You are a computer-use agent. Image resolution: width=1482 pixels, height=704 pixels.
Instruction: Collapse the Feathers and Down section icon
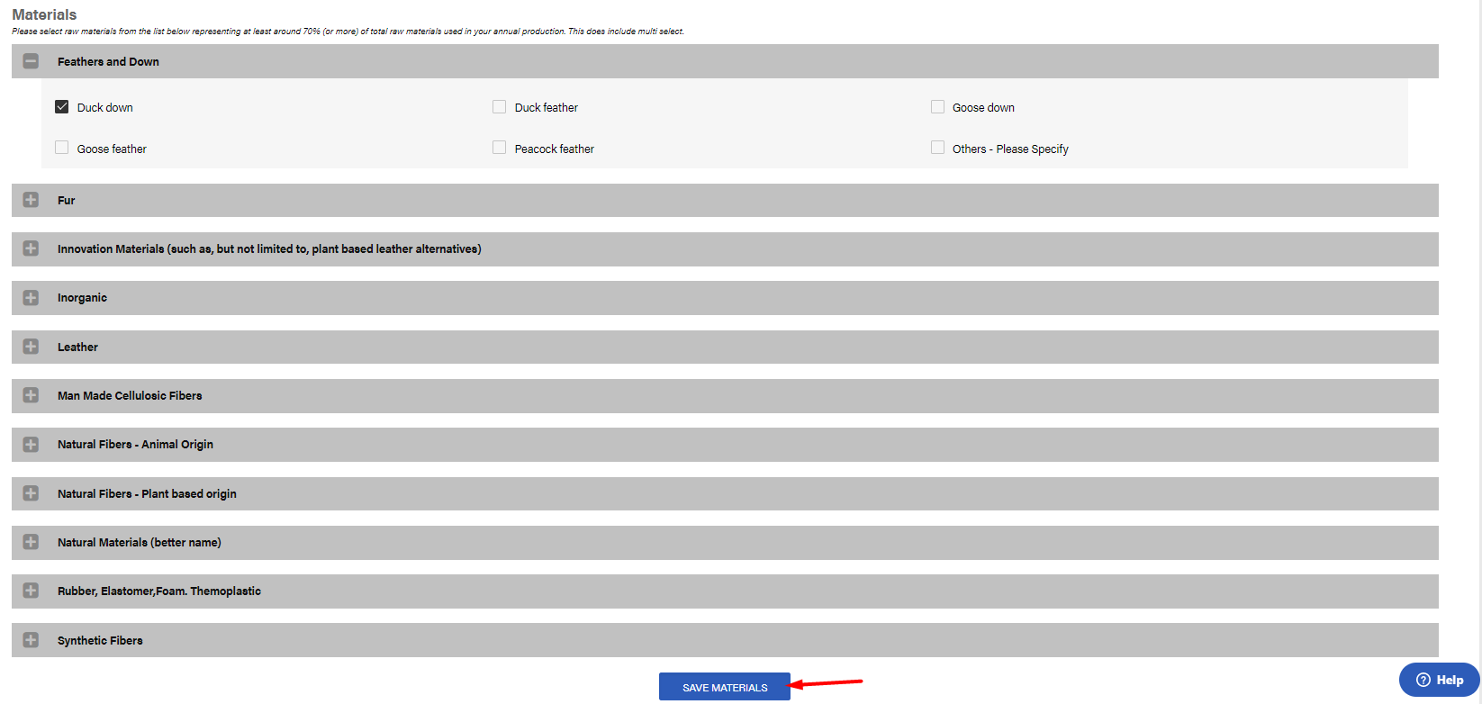click(31, 61)
